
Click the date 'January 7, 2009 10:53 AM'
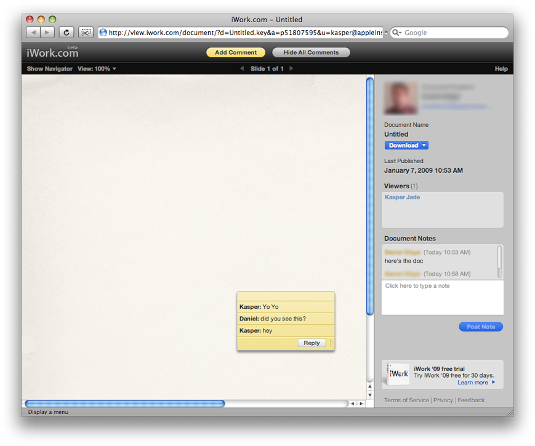point(424,170)
